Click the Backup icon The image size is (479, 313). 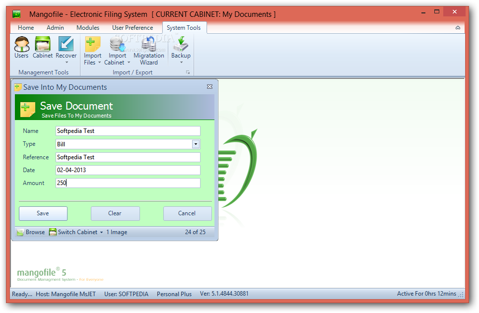(181, 44)
